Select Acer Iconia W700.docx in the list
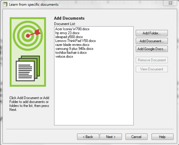 coord(72,29)
